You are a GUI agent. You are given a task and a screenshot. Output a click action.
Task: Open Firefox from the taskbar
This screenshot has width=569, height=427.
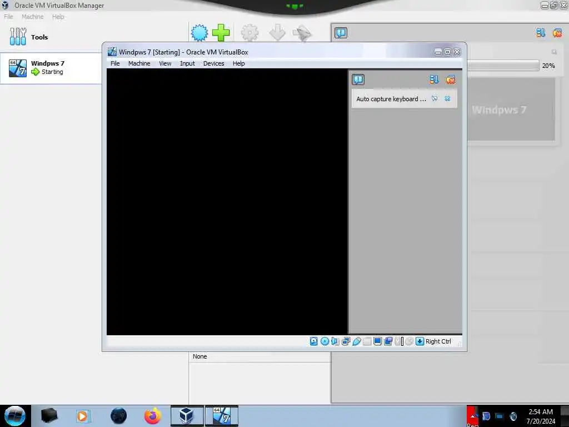tap(152, 416)
